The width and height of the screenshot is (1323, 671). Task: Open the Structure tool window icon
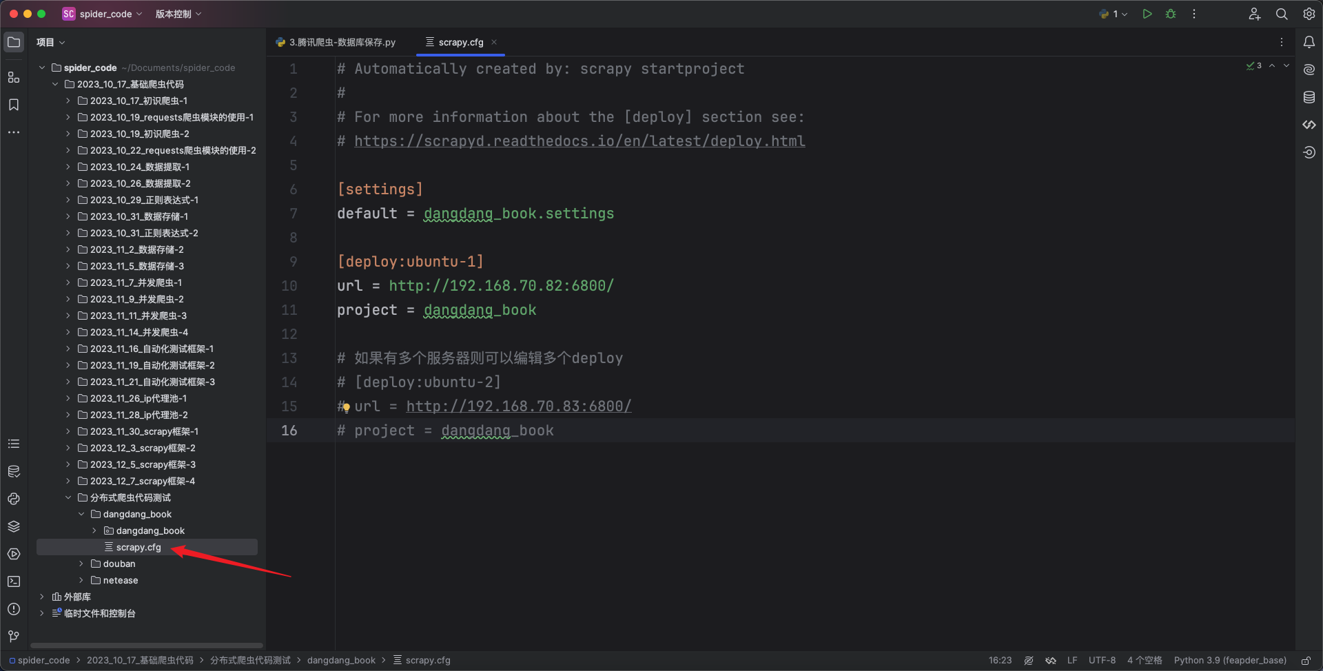(14, 77)
